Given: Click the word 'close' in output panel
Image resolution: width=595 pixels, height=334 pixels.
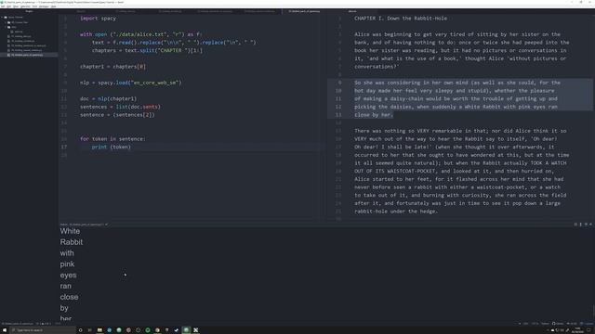Looking at the screenshot, I should (x=69, y=297).
